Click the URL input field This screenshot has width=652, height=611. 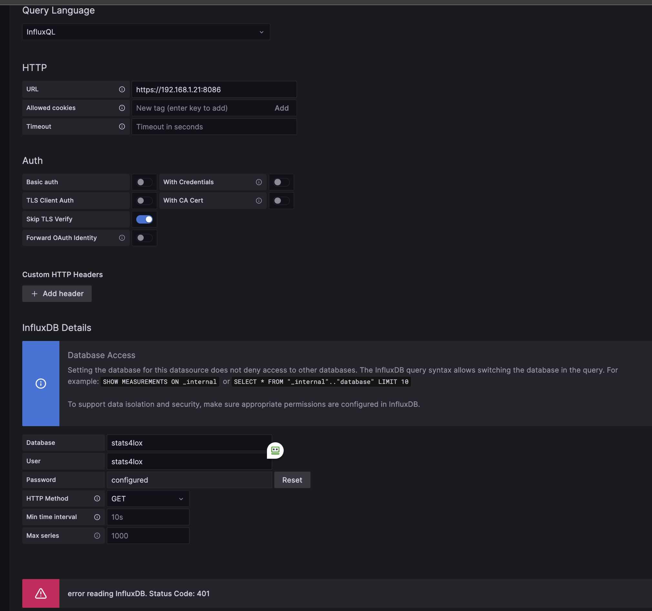(x=214, y=89)
